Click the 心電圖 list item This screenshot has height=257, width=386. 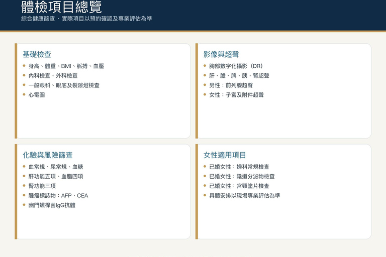[37, 95]
